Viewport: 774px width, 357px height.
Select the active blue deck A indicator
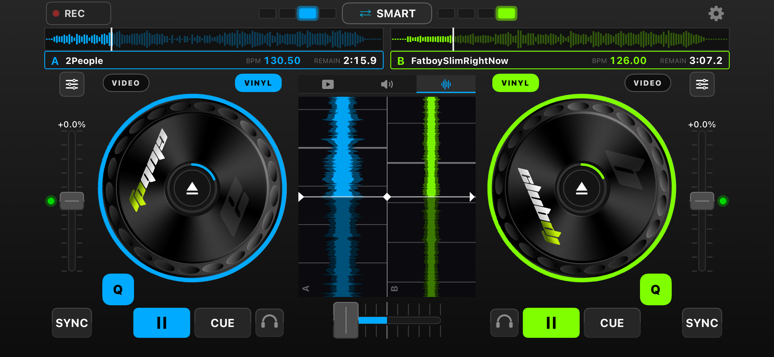pos(307,14)
